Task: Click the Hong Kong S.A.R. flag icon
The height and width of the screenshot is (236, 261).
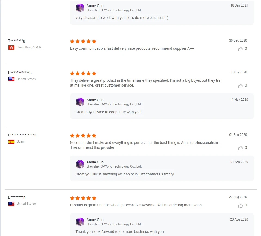Action: click(x=11, y=48)
